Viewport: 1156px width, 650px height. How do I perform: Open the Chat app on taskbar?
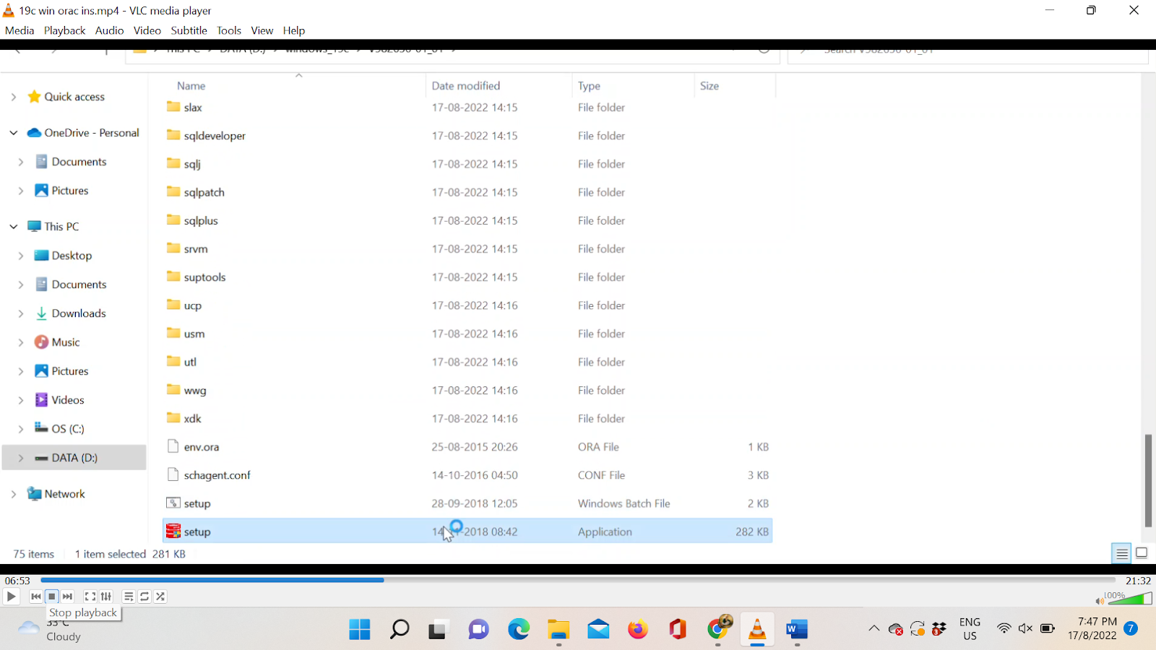tap(478, 630)
